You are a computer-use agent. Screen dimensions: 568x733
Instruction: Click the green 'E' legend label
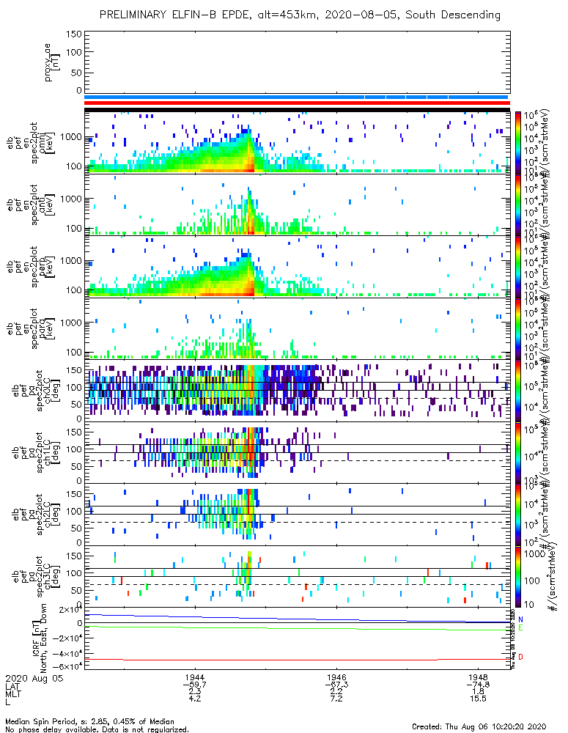pos(520,628)
